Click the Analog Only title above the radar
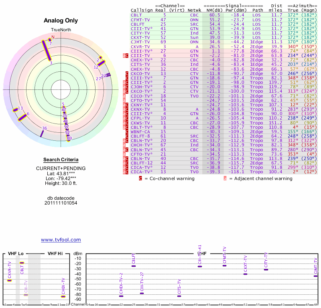The height and width of the screenshot is (308, 321). click(x=61, y=21)
